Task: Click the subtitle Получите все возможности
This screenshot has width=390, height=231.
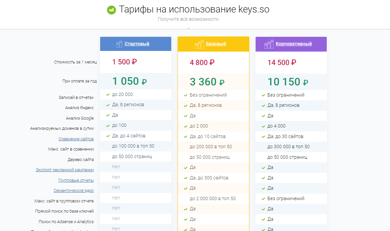Action: tap(188, 19)
